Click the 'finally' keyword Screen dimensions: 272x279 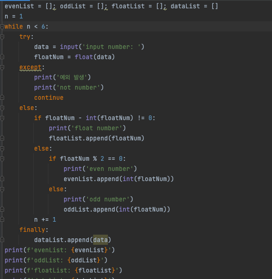pyautogui.click(x=32, y=230)
